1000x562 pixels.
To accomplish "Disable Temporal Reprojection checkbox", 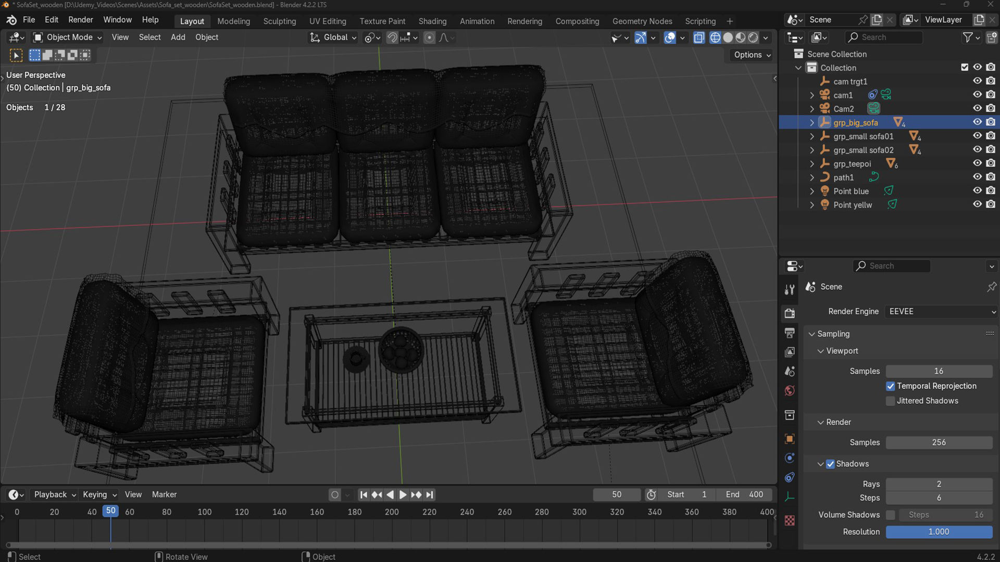I will (891, 386).
